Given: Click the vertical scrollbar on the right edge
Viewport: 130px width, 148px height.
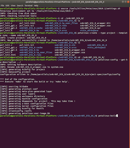Looking at the screenshot, I should click(x=130, y=77).
